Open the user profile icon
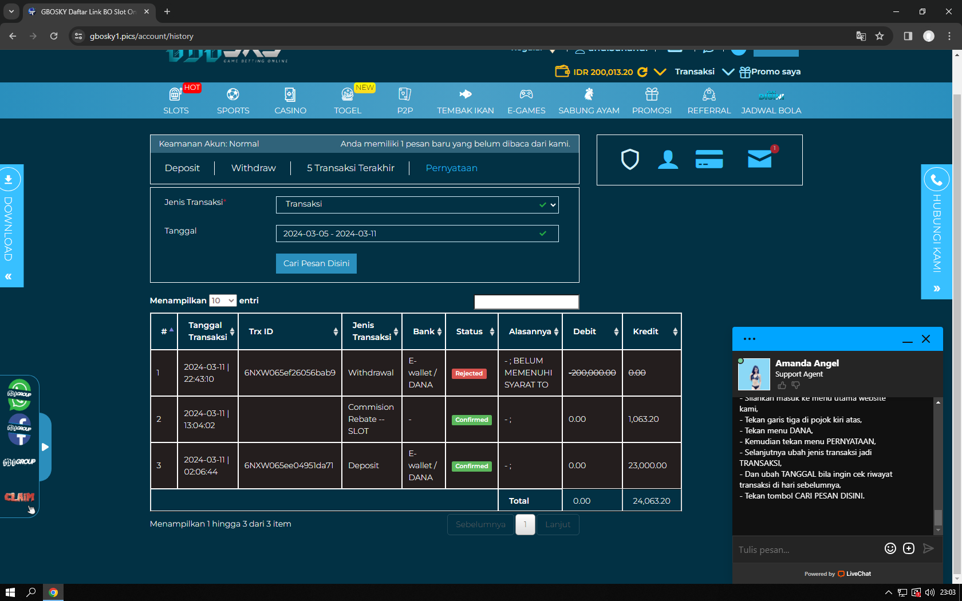 [668, 160]
